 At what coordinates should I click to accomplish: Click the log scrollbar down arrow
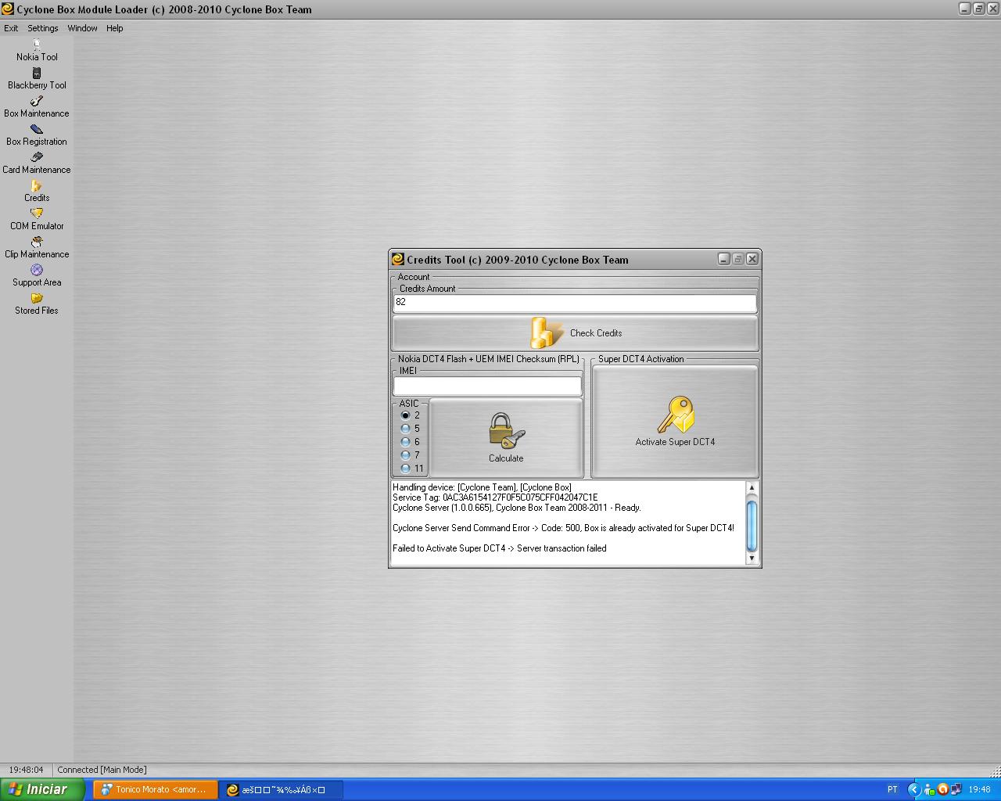tap(752, 559)
